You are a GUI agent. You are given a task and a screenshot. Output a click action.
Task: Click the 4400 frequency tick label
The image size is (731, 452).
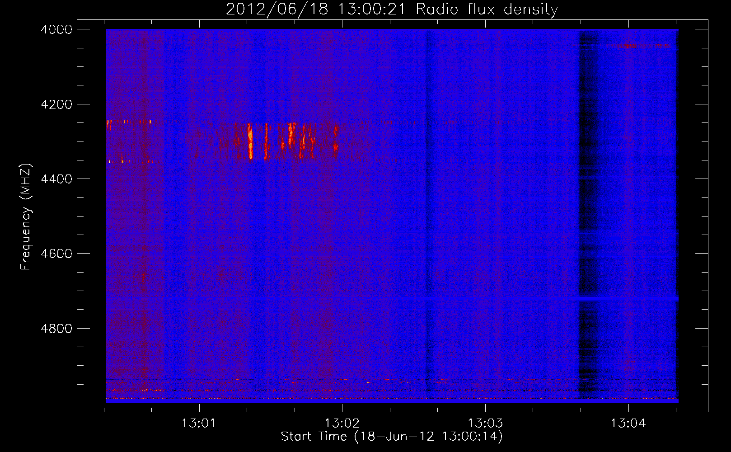point(56,179)
